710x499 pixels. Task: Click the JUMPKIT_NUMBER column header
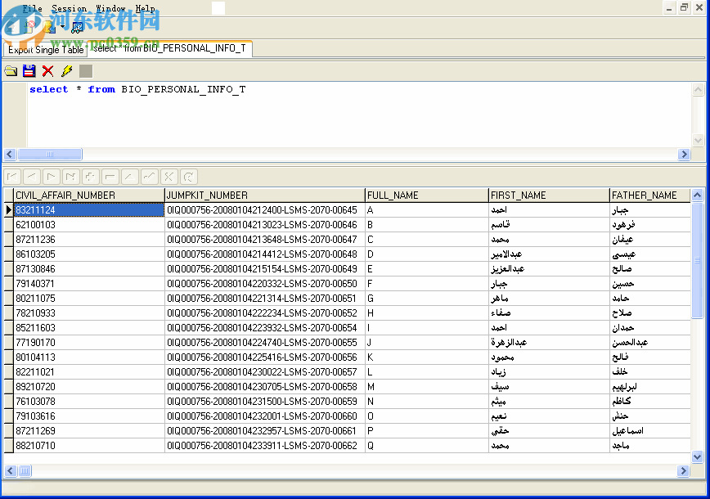click(264, 196)
